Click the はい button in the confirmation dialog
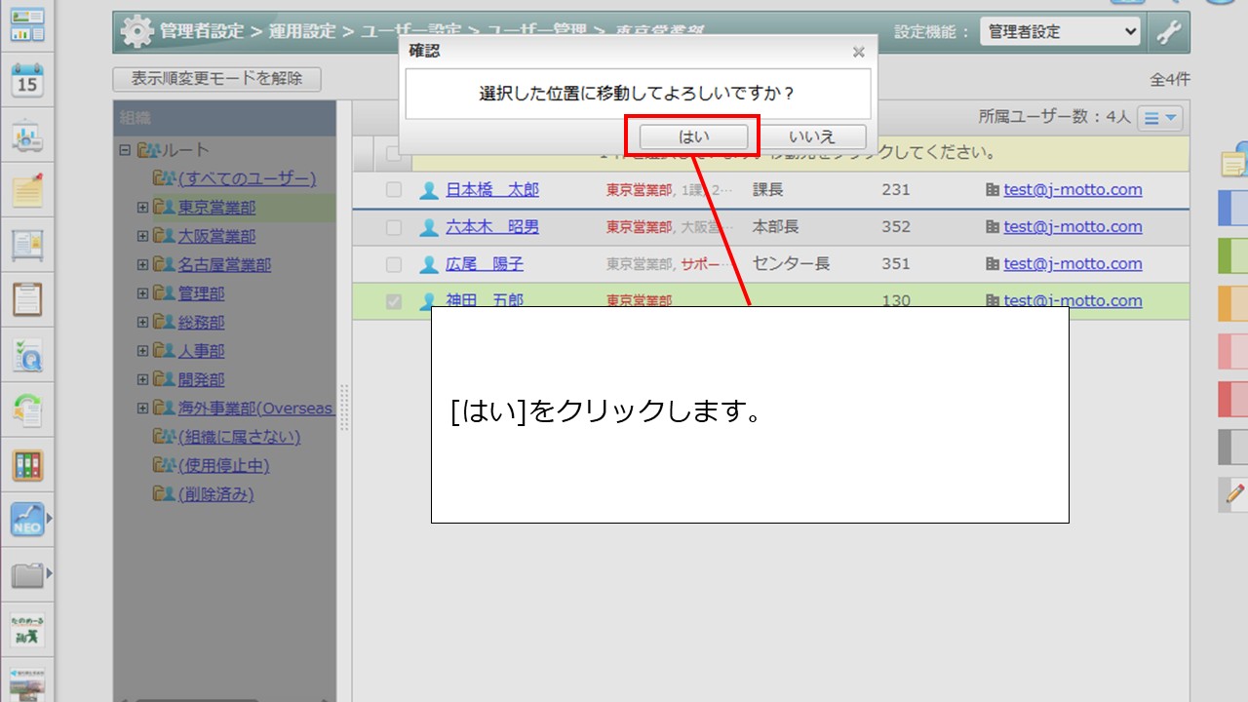 point(693,136)
